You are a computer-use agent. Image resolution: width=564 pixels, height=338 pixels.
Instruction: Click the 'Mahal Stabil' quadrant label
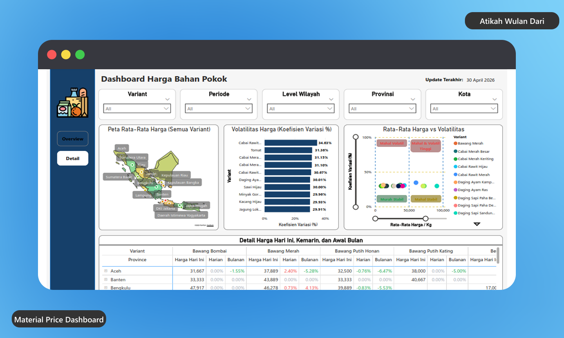pos(426,199)
